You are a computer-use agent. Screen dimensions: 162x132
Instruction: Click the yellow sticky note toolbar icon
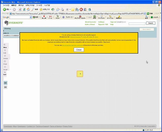coord(73,9)
